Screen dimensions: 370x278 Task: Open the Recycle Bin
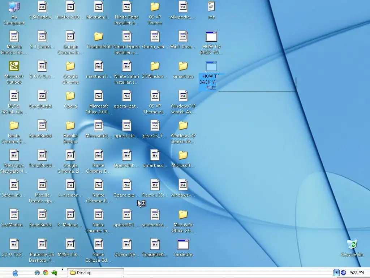[x=352, y=244]
